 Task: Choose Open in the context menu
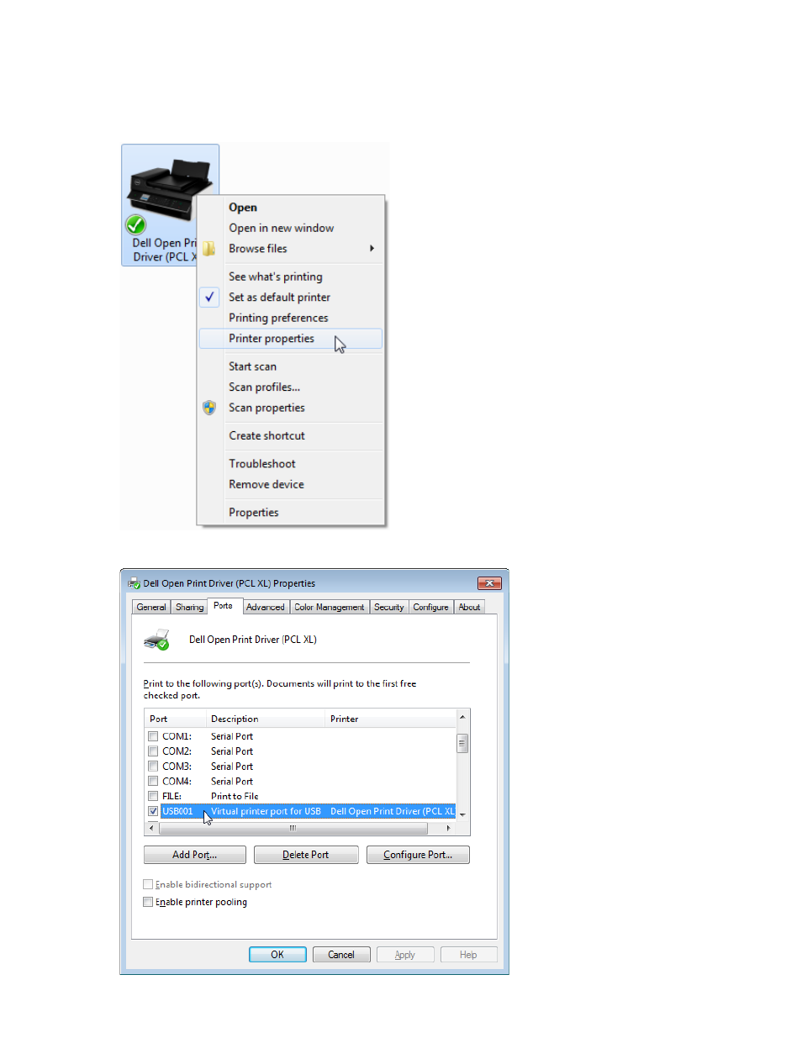(x=243, y=208)
